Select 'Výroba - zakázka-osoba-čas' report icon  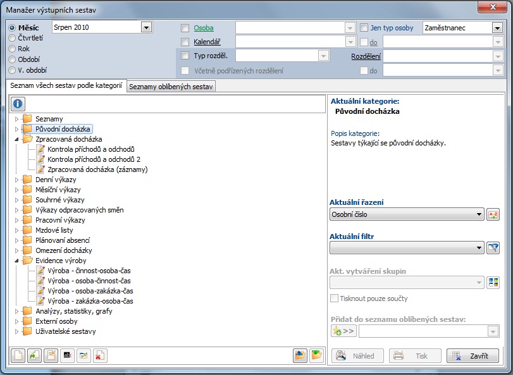[40, 301]
